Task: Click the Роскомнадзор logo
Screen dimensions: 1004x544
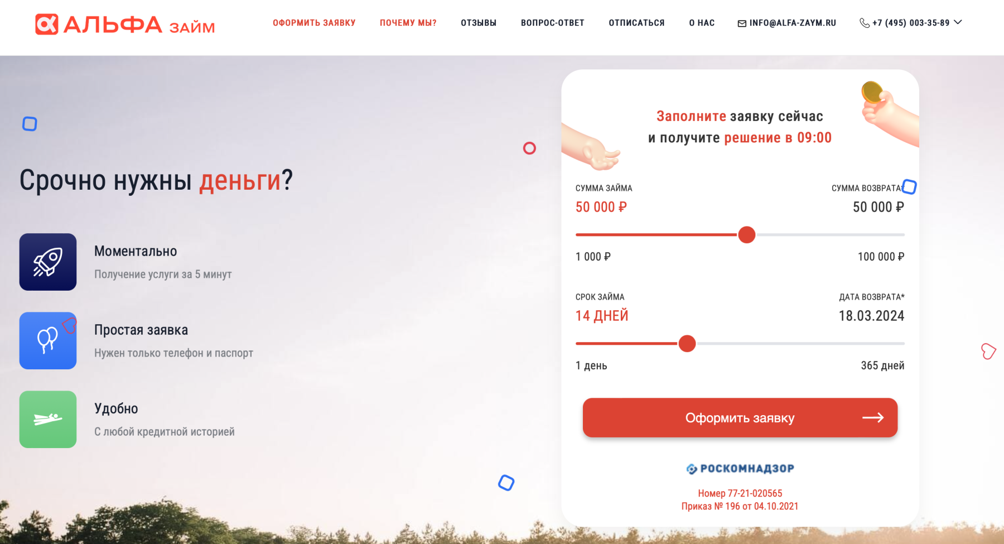Action: 740,469
